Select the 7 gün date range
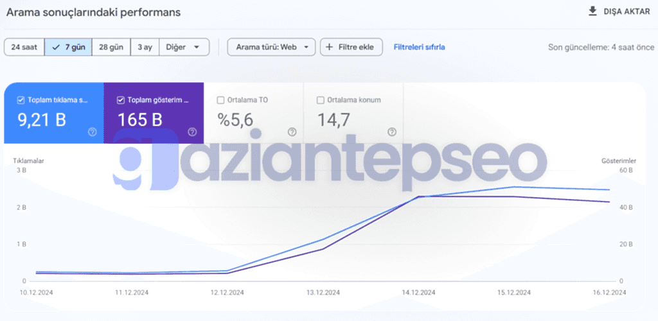 pos(67,47)
